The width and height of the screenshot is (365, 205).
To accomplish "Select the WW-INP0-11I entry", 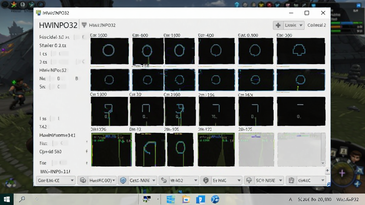I will point(55,172).
